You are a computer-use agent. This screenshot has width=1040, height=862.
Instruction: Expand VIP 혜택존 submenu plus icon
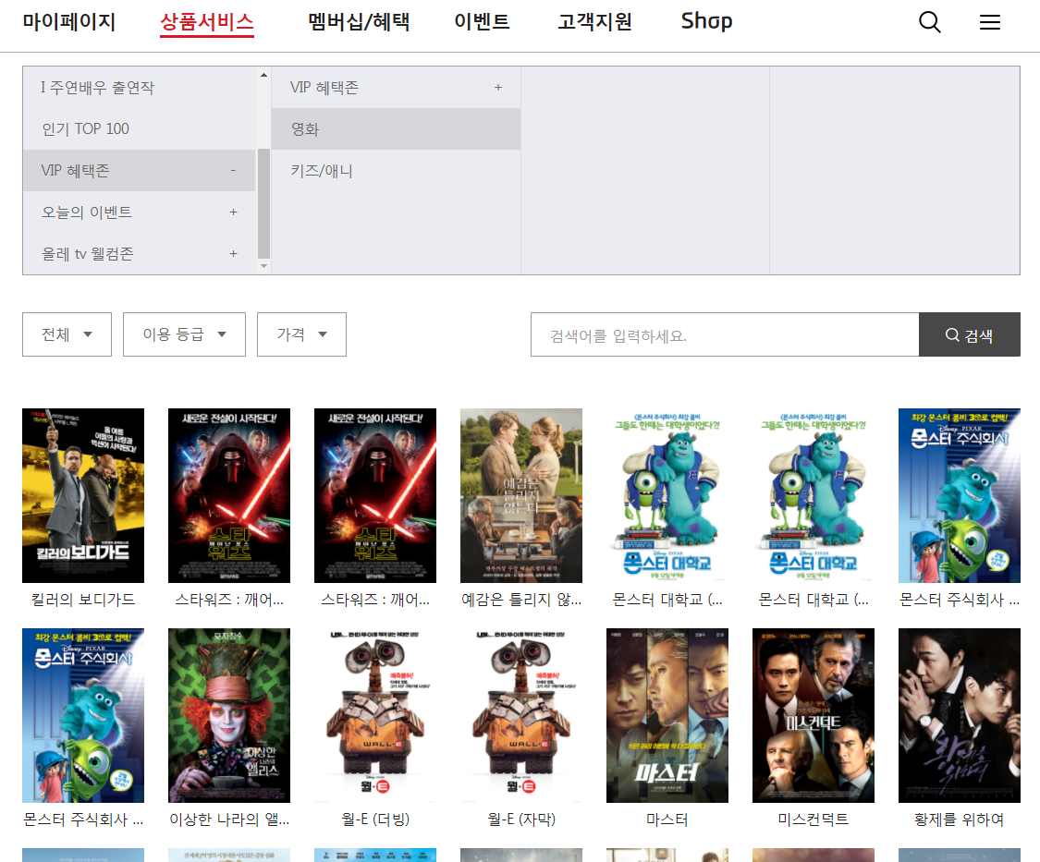coord(498,88)
